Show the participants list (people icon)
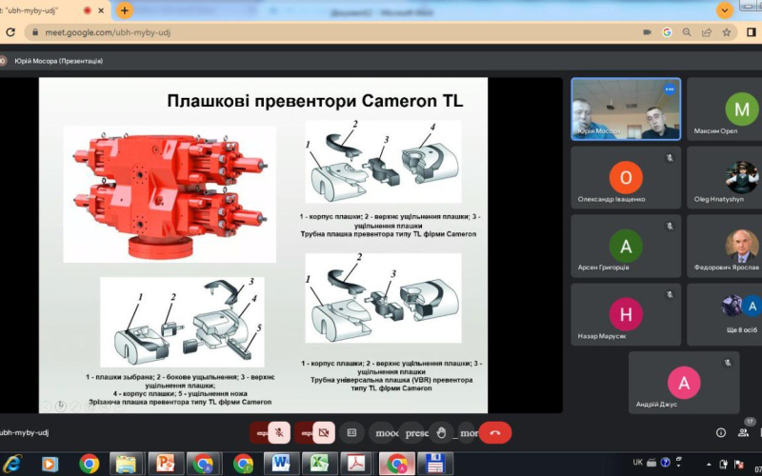 [743, 432]
